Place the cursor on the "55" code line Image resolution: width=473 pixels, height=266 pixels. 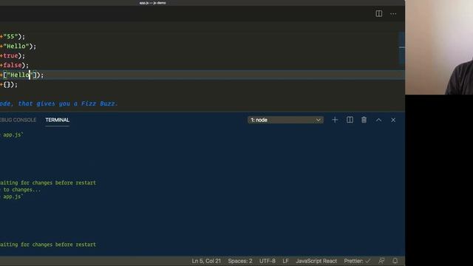(x=13, y=36)
